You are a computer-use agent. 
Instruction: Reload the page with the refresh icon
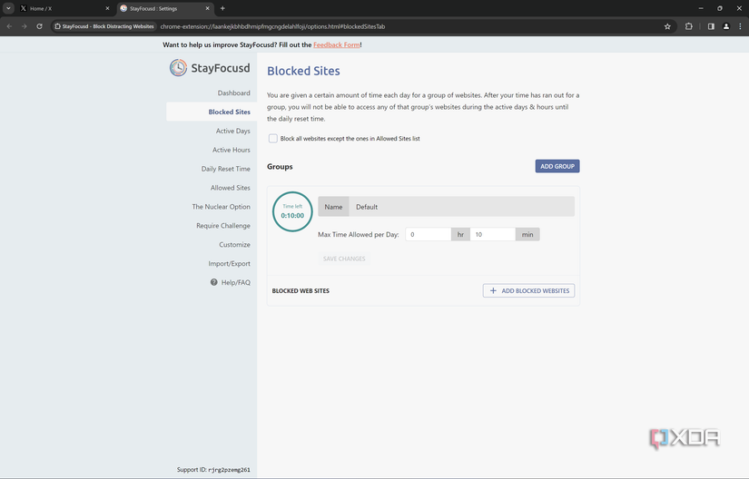(x=40, y=26)
